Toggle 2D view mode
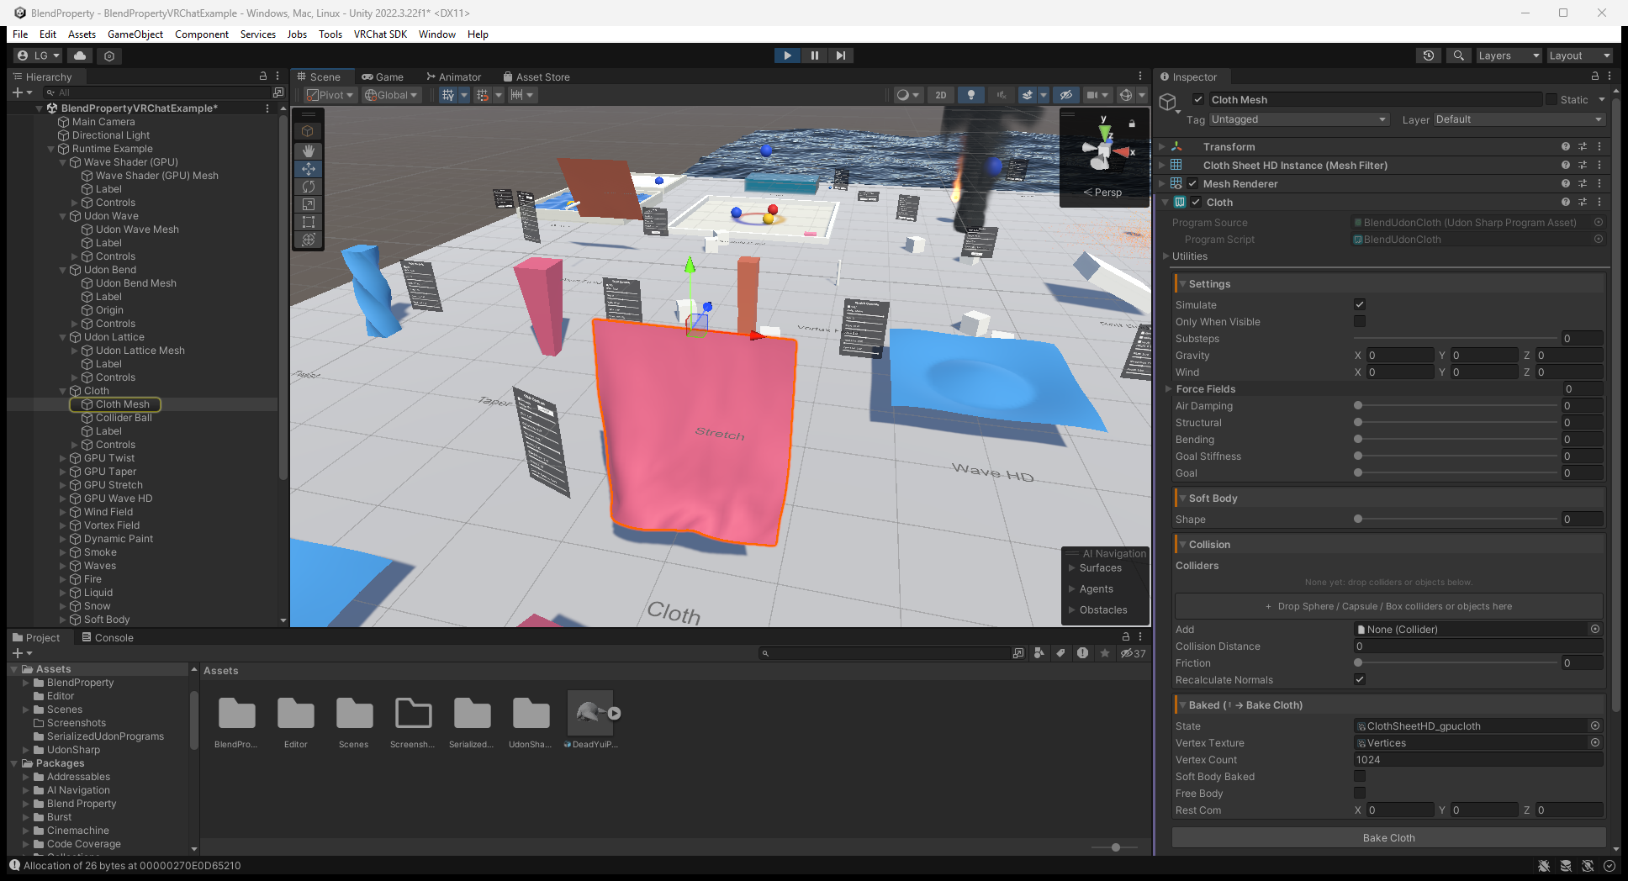The image size is (1628, 881). (x=941, y=95)
